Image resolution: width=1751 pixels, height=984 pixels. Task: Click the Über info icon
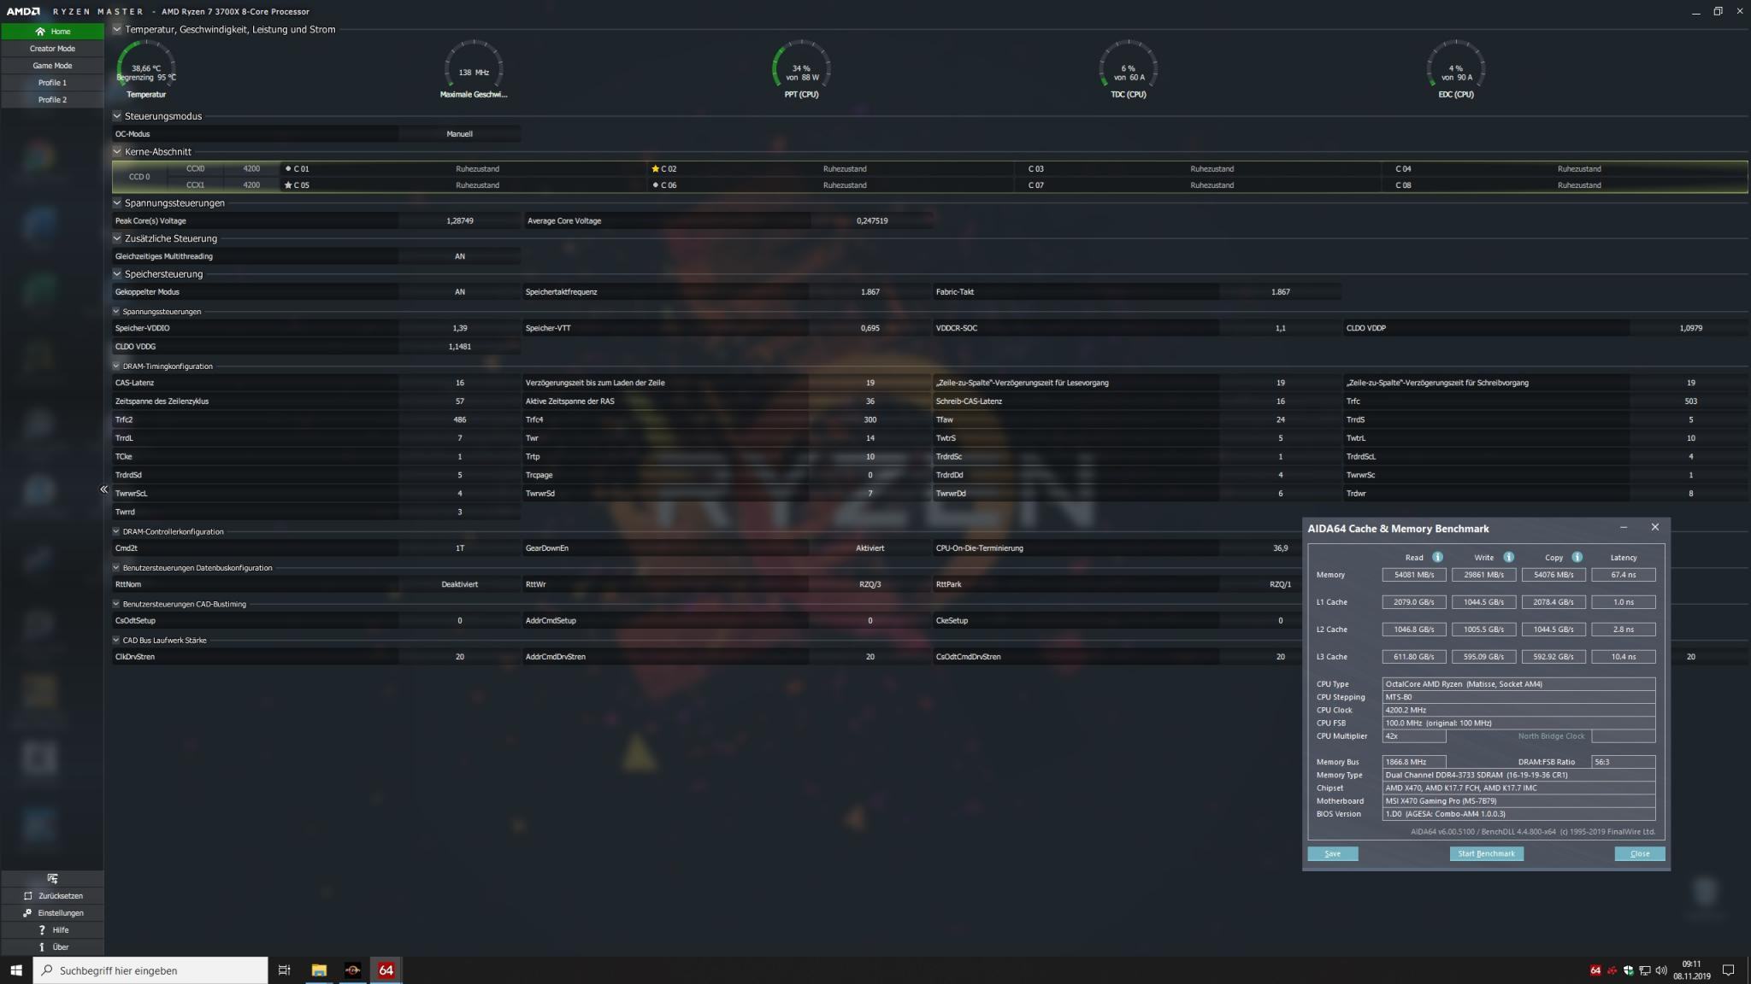point(42,947)
